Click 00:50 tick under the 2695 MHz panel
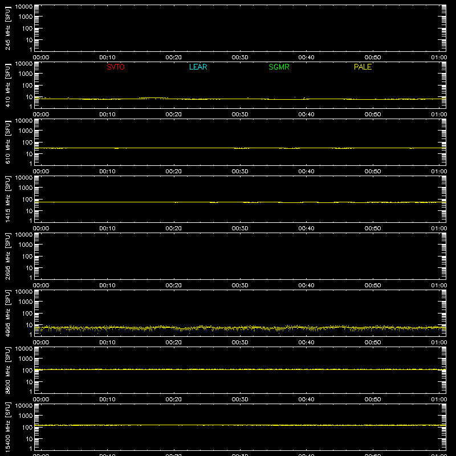The width and height of the screenshot is (456, 456). click(373, 286)
